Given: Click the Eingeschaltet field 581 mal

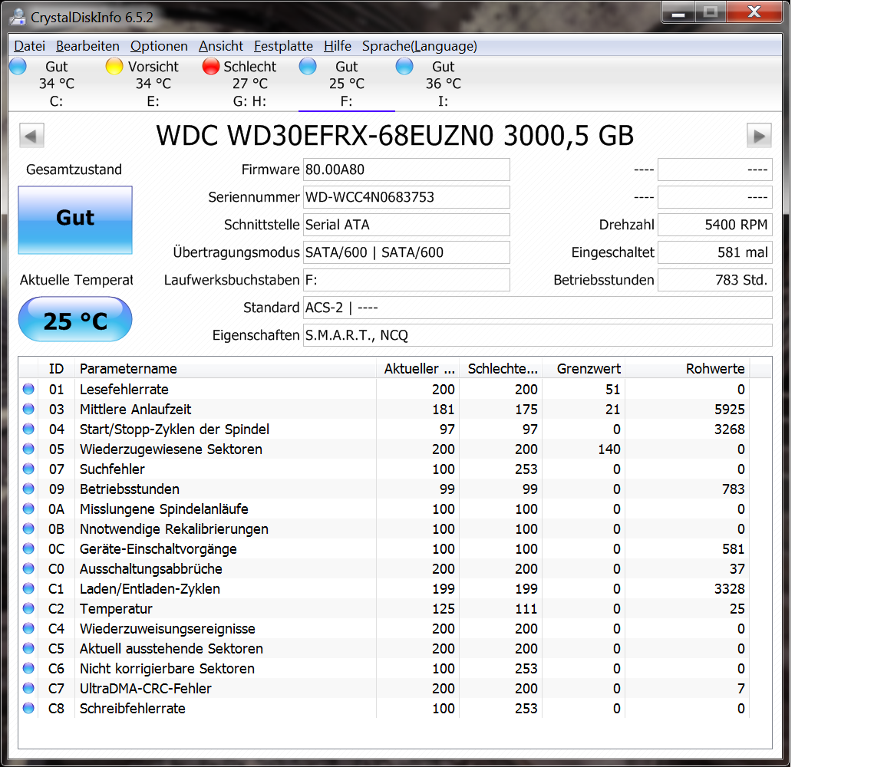Looking at the screenshot, I should click(x=715, y=252).
